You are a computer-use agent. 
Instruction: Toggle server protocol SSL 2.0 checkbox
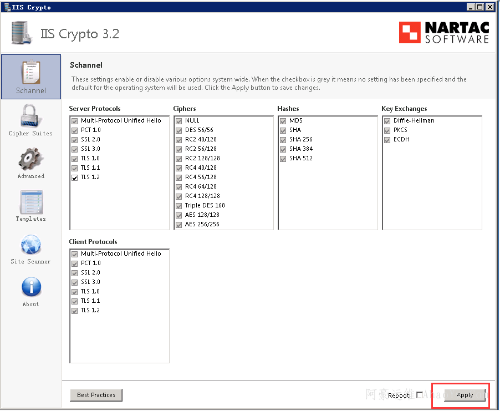pos(75,140)
